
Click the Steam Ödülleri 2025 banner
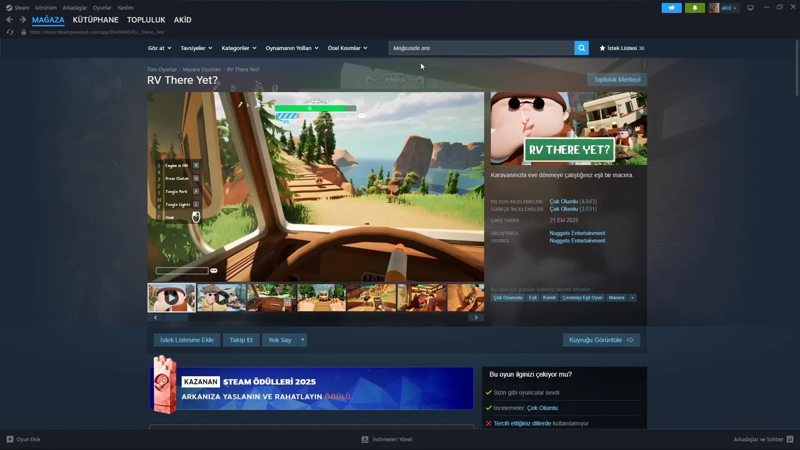(311, 388)
